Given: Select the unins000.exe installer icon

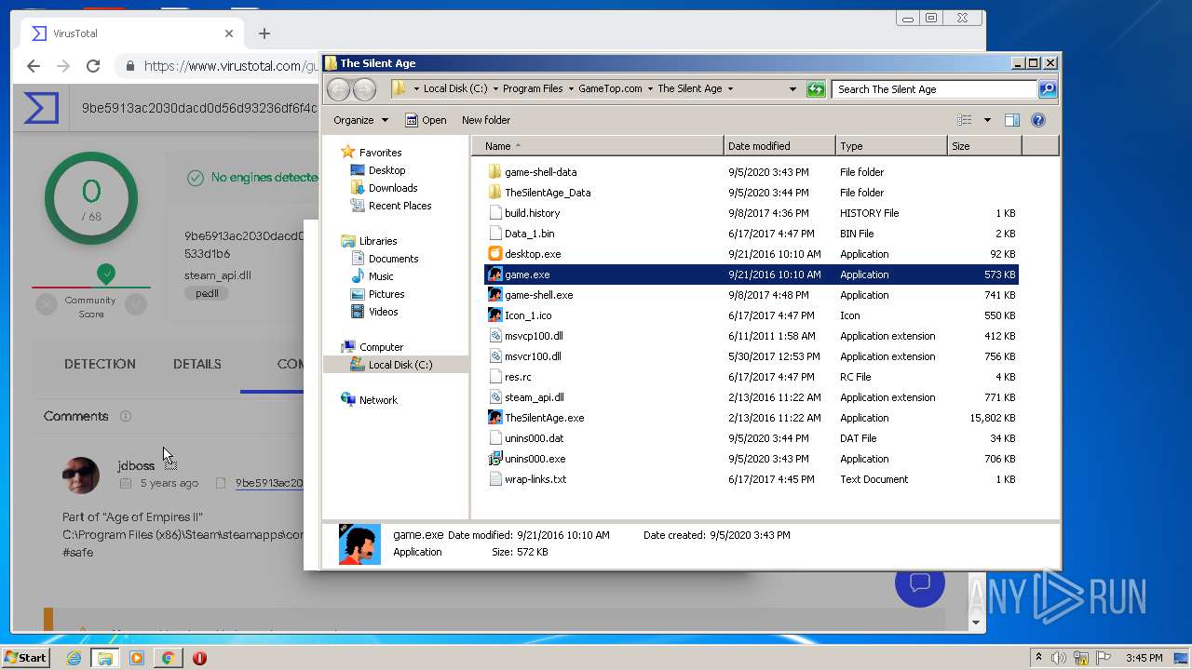Looking at the screenshot, I should coord(495,459).
